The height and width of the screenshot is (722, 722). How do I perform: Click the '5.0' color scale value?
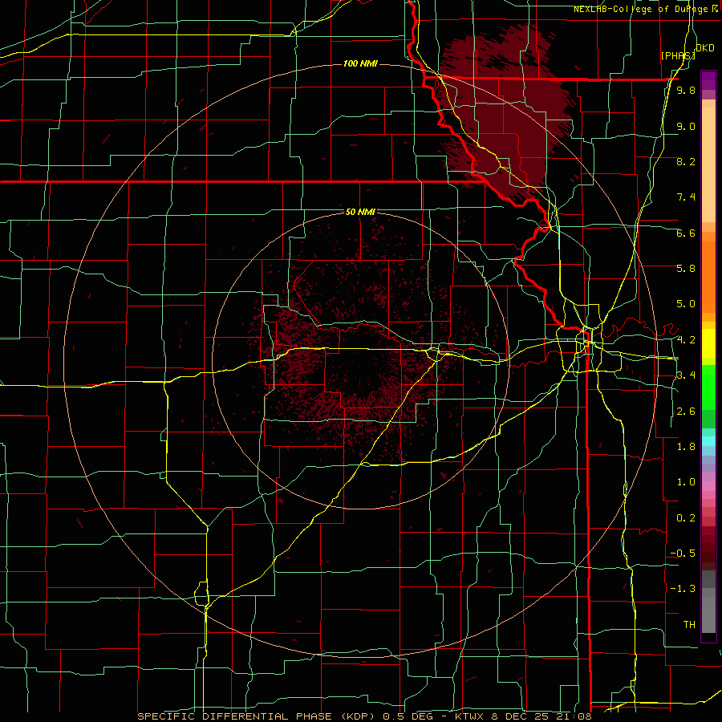point(686,304)
